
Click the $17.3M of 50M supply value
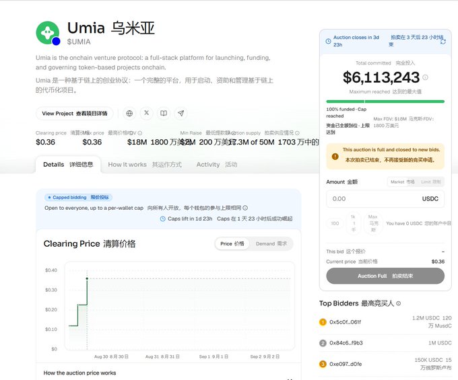tap(252, 142)
